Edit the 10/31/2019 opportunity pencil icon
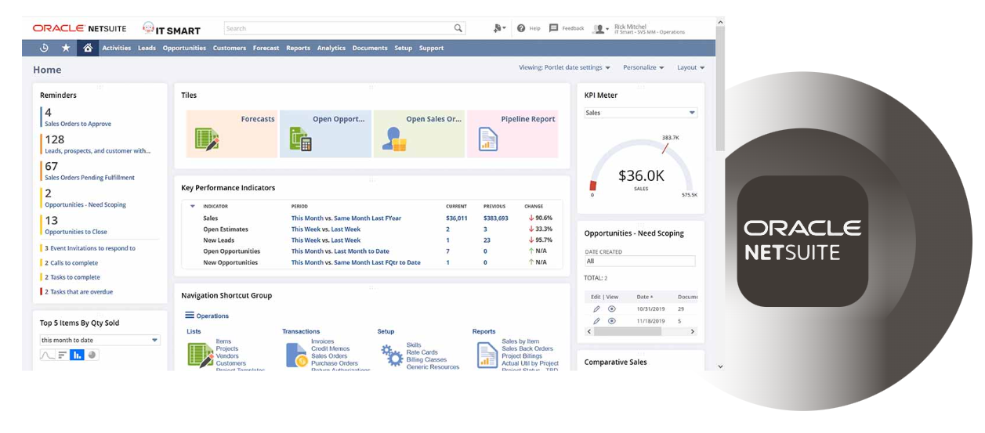Screen dimensions: 985x433 [596, 309]
